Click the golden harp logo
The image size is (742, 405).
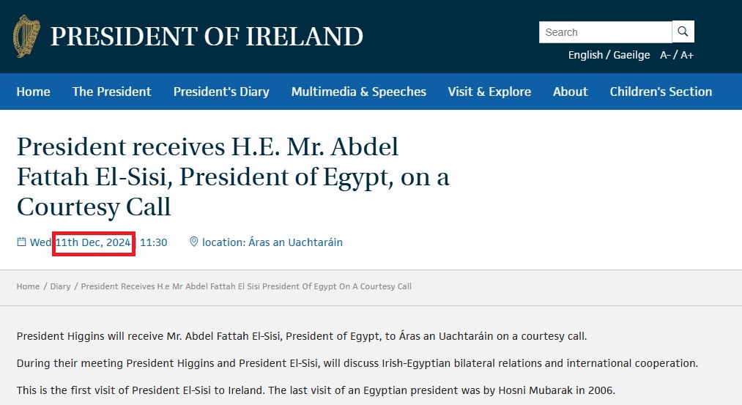click(27, 36)
